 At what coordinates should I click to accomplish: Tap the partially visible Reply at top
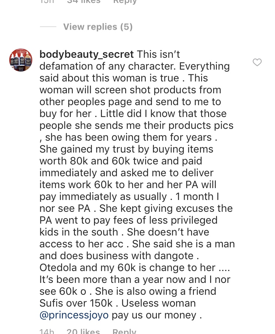pyautogui.click(x=125, y=1)
